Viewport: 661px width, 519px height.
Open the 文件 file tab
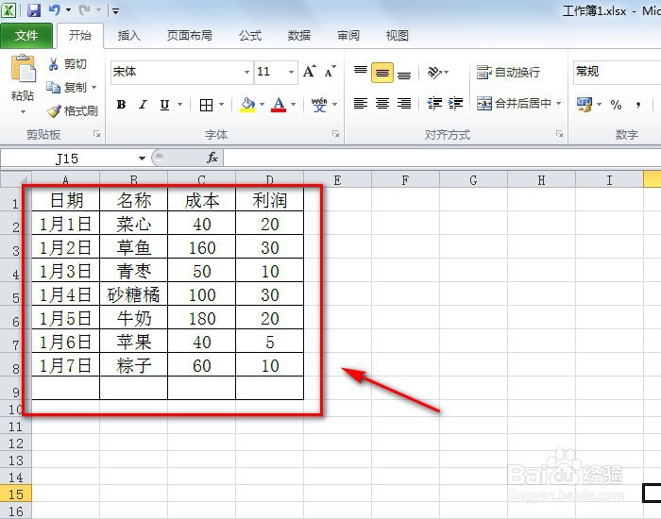[x=26, y=36]
